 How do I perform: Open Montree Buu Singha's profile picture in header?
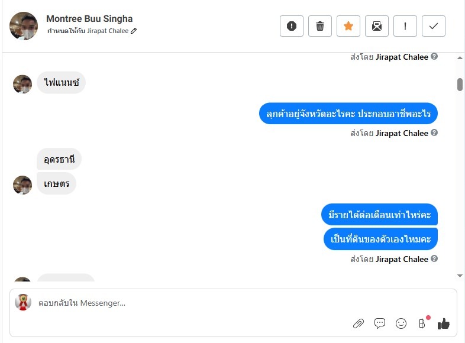click(24, 26)
